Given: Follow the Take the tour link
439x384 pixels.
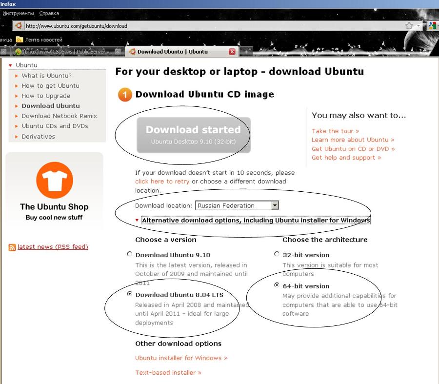Looking at the screenshot, I should point(335,131).
